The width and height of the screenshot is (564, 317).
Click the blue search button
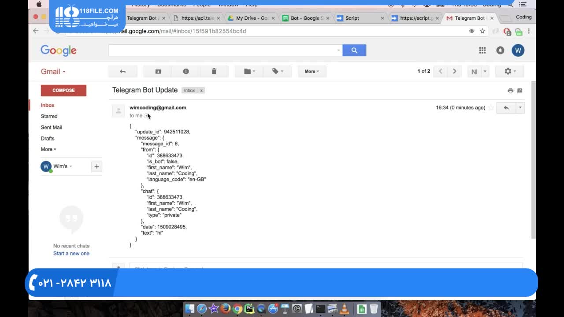pyautogui.click(x=354, y=51)
